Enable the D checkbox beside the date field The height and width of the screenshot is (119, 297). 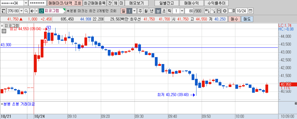tap(230, 11)
